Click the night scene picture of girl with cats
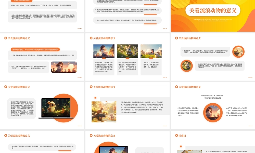Viewport: 255px width, 153px height. click(104, 51)
